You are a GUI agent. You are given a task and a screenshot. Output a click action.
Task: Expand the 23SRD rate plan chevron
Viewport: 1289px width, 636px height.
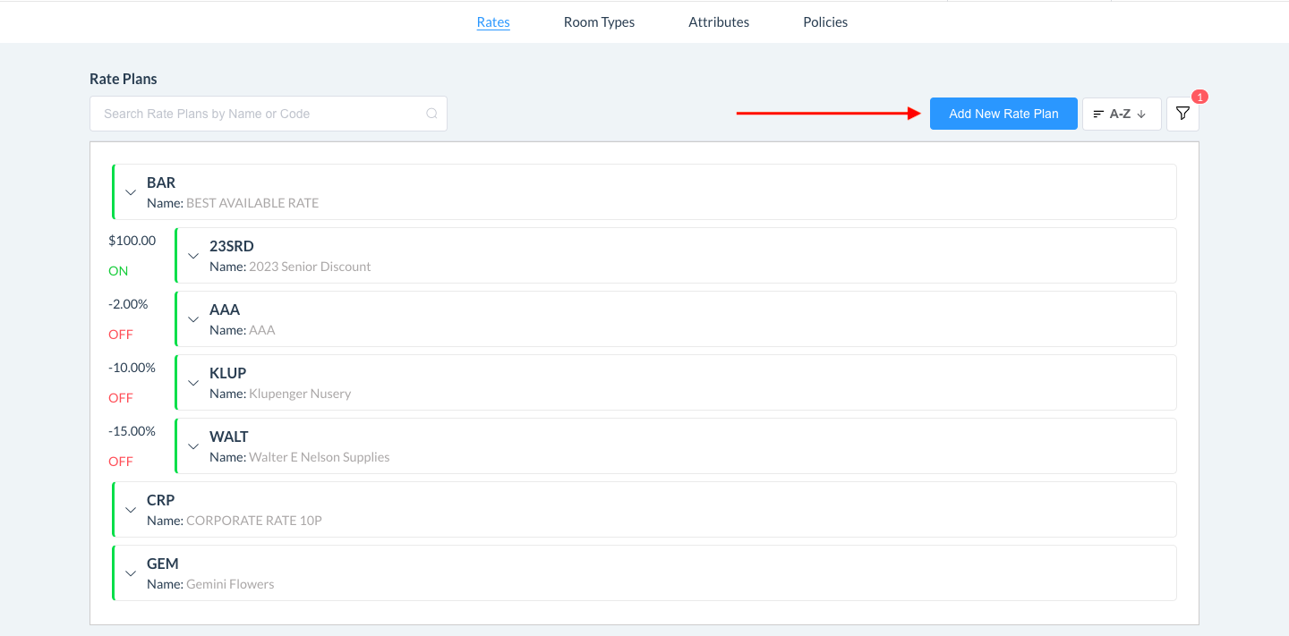point(193,256)
